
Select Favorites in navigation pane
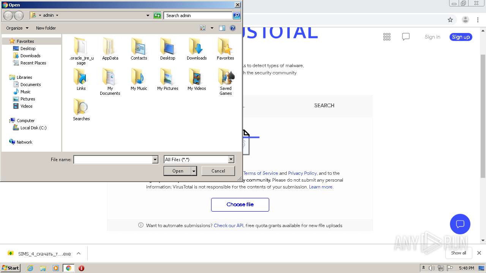point(25,41)
